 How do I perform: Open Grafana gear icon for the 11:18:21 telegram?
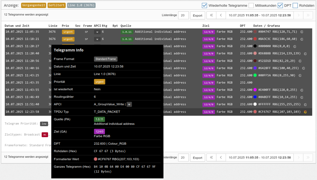pyautogui.click(x=302, y=39)
